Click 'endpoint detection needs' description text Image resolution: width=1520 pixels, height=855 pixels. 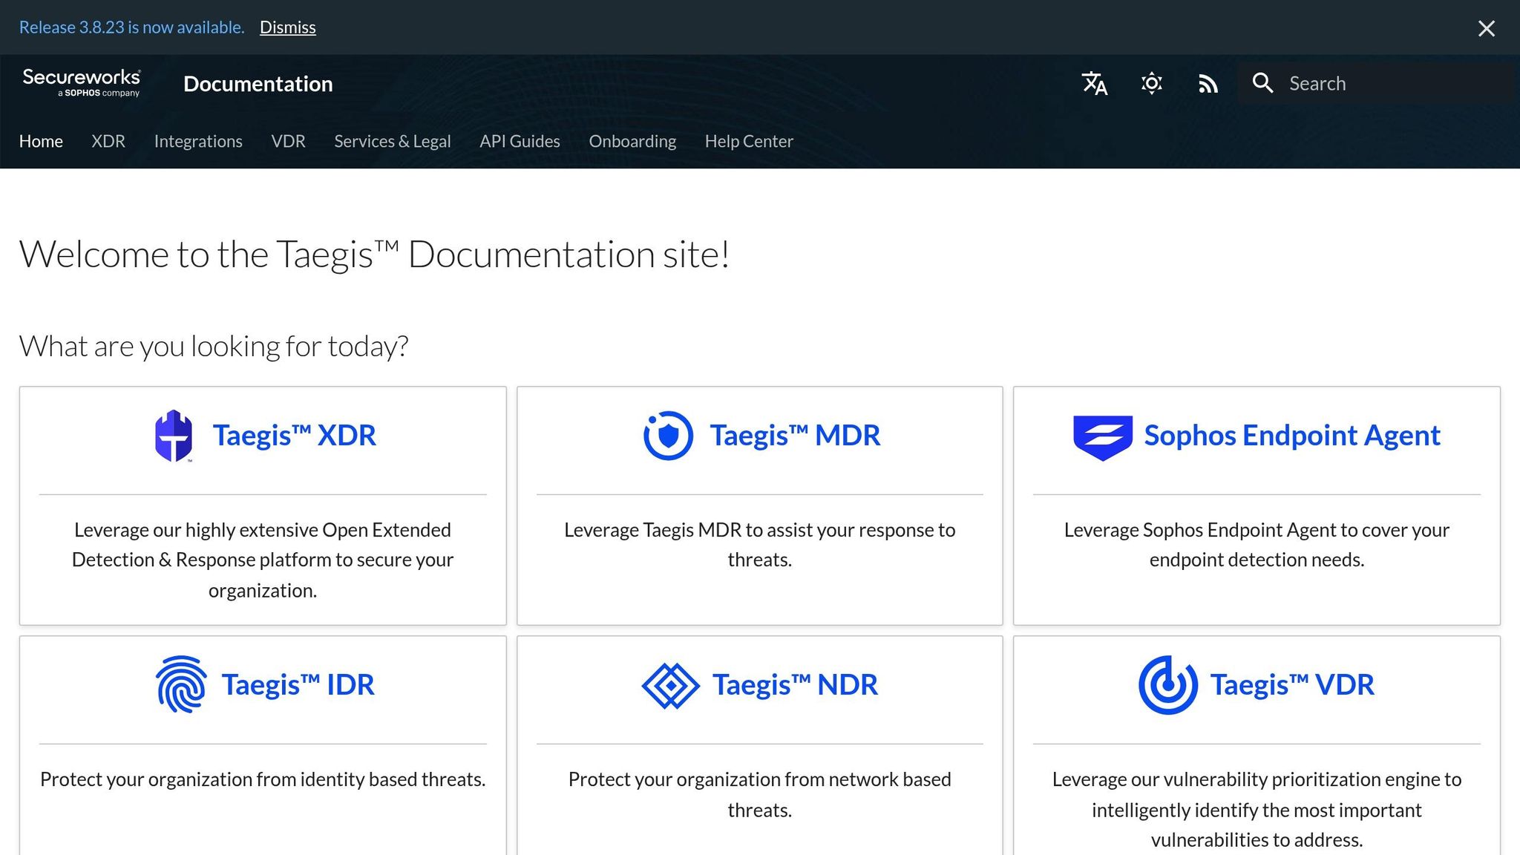coord(1257,545)
